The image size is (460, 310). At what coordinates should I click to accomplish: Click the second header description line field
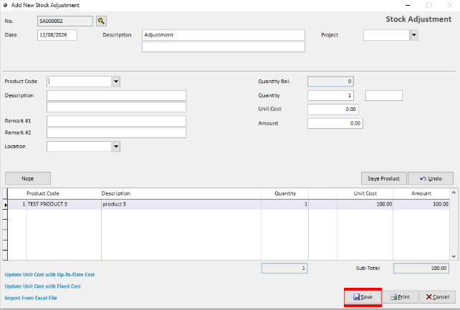224,47
